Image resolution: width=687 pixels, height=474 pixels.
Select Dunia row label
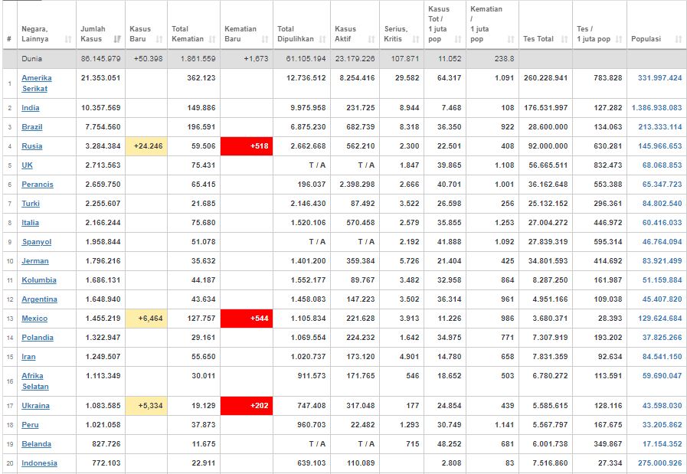tap(31, 59)
